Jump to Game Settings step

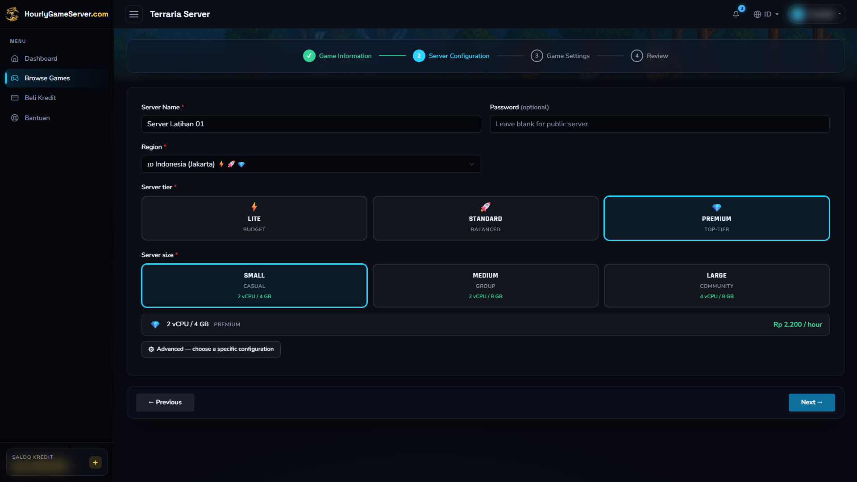point(560,56)
